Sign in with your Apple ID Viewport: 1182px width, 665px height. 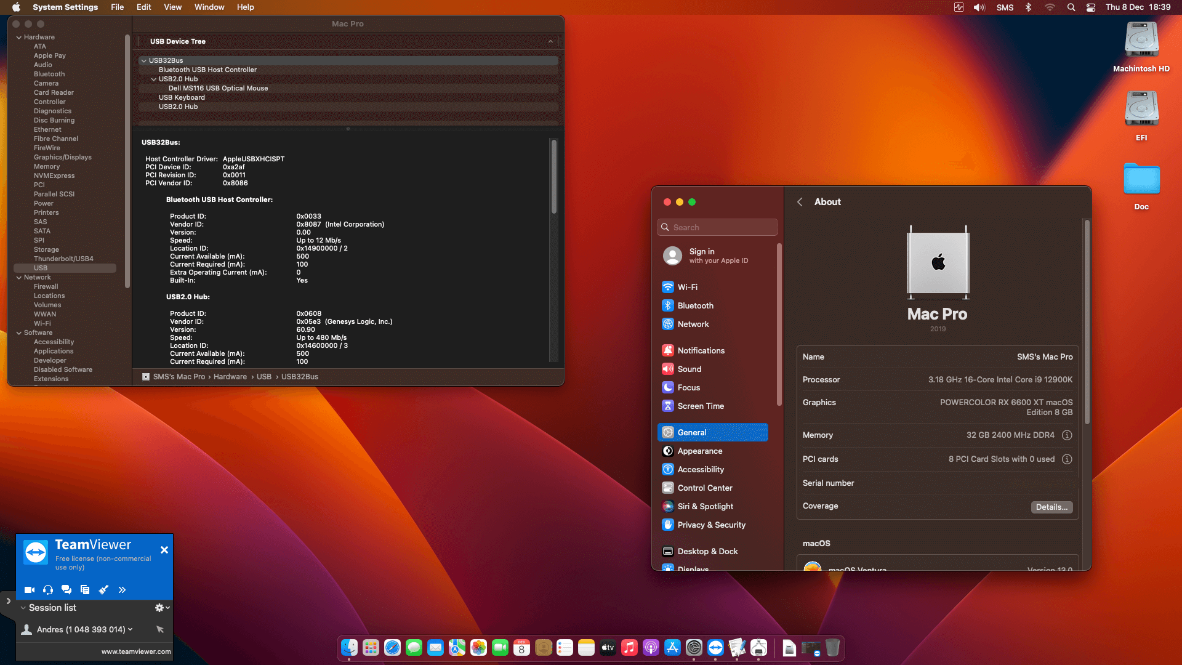coord(714,256)
